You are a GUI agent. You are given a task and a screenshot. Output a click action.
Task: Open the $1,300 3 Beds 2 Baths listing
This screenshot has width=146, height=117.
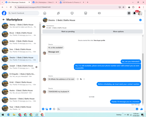pos(56,28)
